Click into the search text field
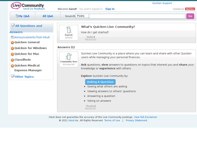 [x=137, y=16]
